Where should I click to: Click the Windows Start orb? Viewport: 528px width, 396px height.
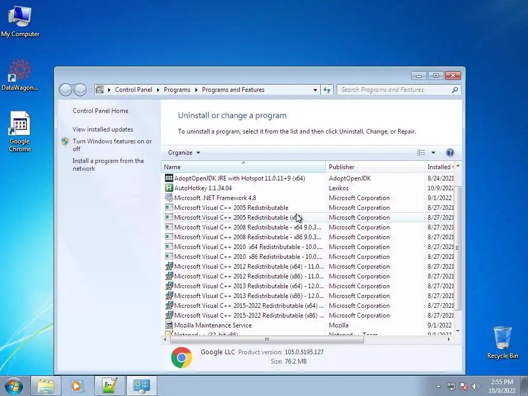14,386
